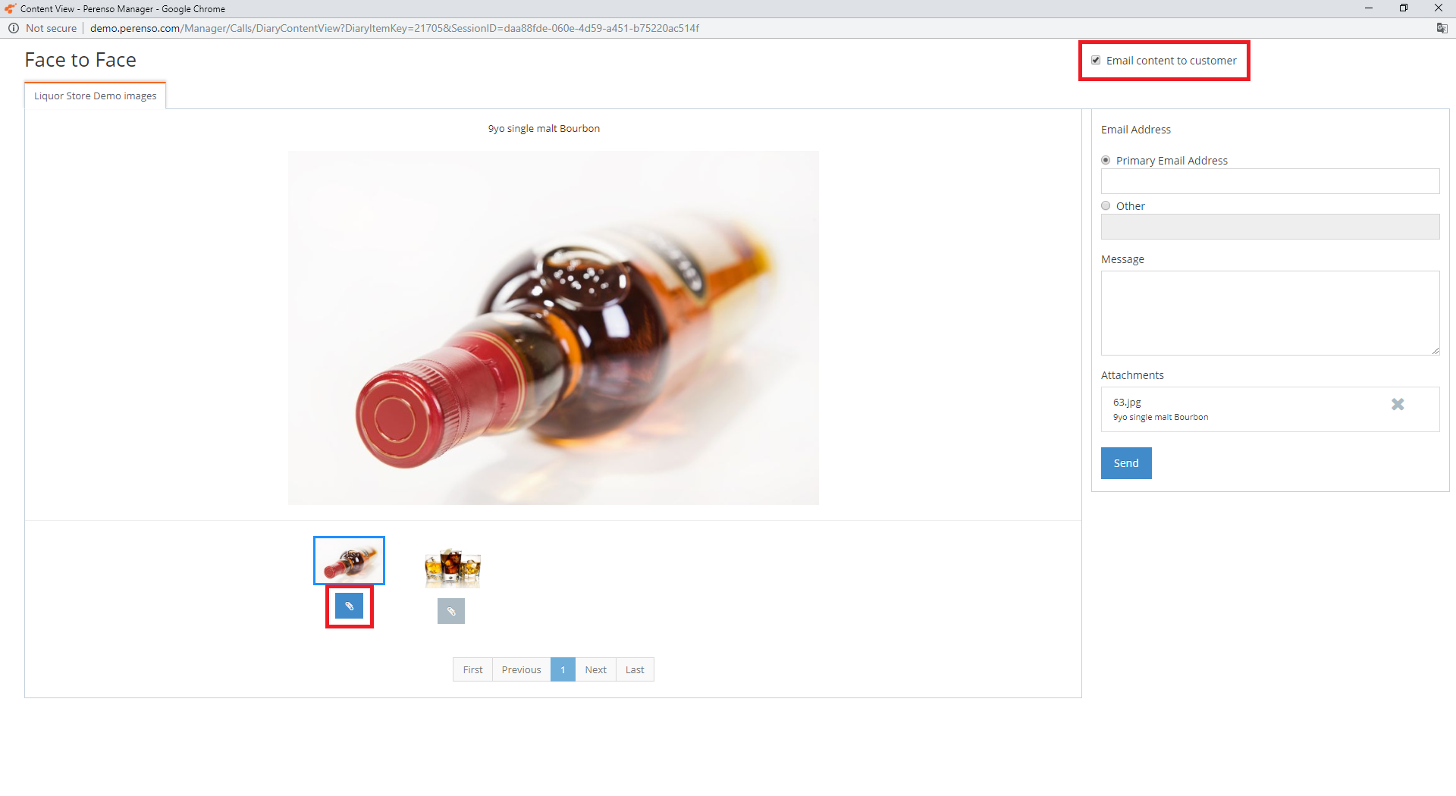Minimize the Chrome window

[1369, 8]
